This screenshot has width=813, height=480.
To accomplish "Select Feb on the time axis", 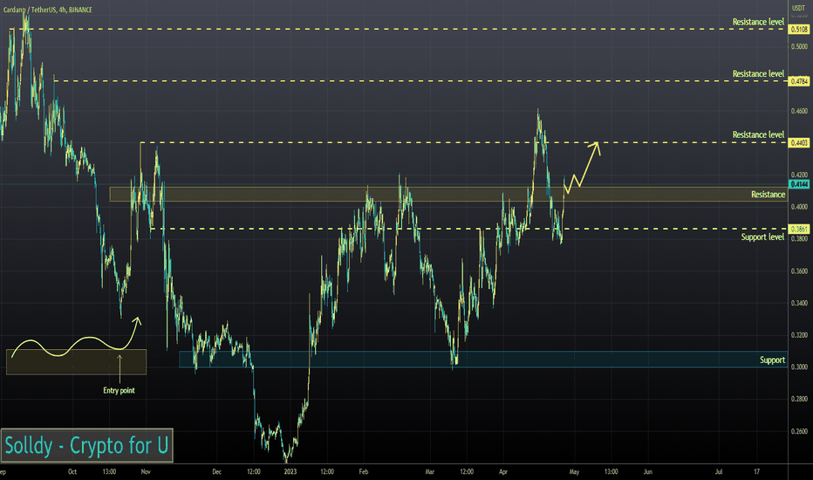I will pyautogui.click(x=364, y=471).
